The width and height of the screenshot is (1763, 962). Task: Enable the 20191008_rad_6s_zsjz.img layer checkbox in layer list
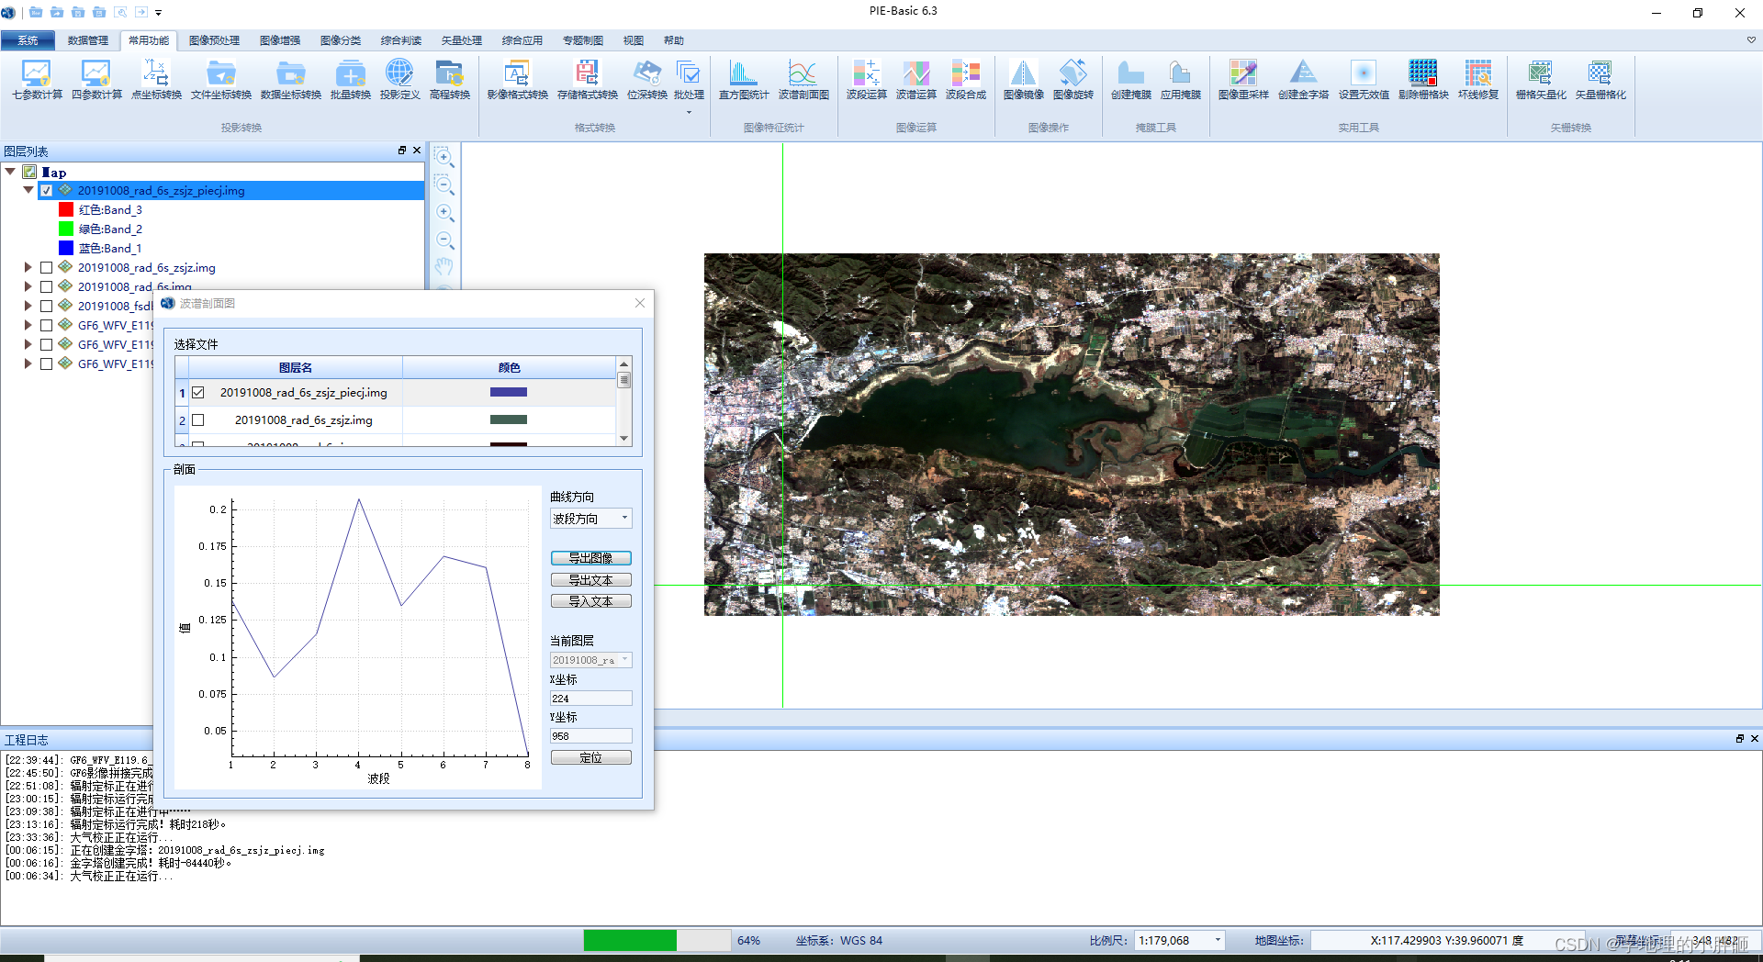(x=46, y=268)
